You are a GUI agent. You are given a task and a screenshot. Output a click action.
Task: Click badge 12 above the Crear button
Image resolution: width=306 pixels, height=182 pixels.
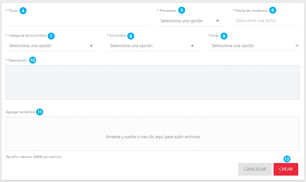287,159
